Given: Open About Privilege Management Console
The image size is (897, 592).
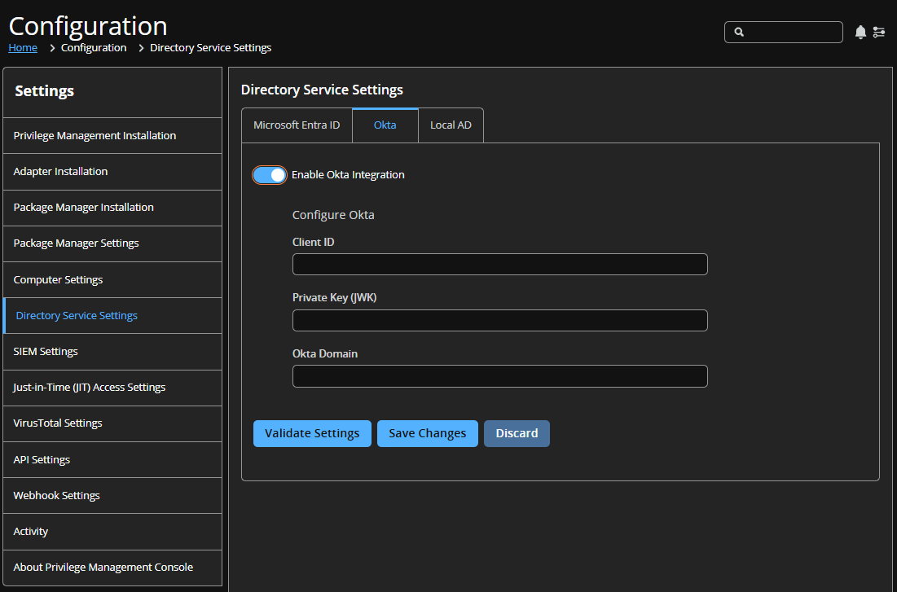Looking at the screenshot, I should [112, 568].
